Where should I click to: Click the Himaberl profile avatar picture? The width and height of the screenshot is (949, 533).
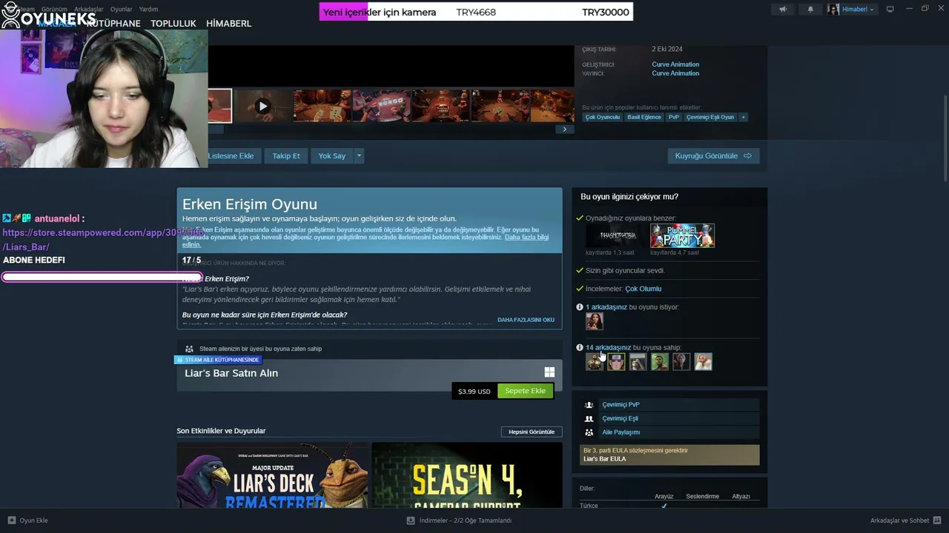pyautogui.click(x=833, y=9)
